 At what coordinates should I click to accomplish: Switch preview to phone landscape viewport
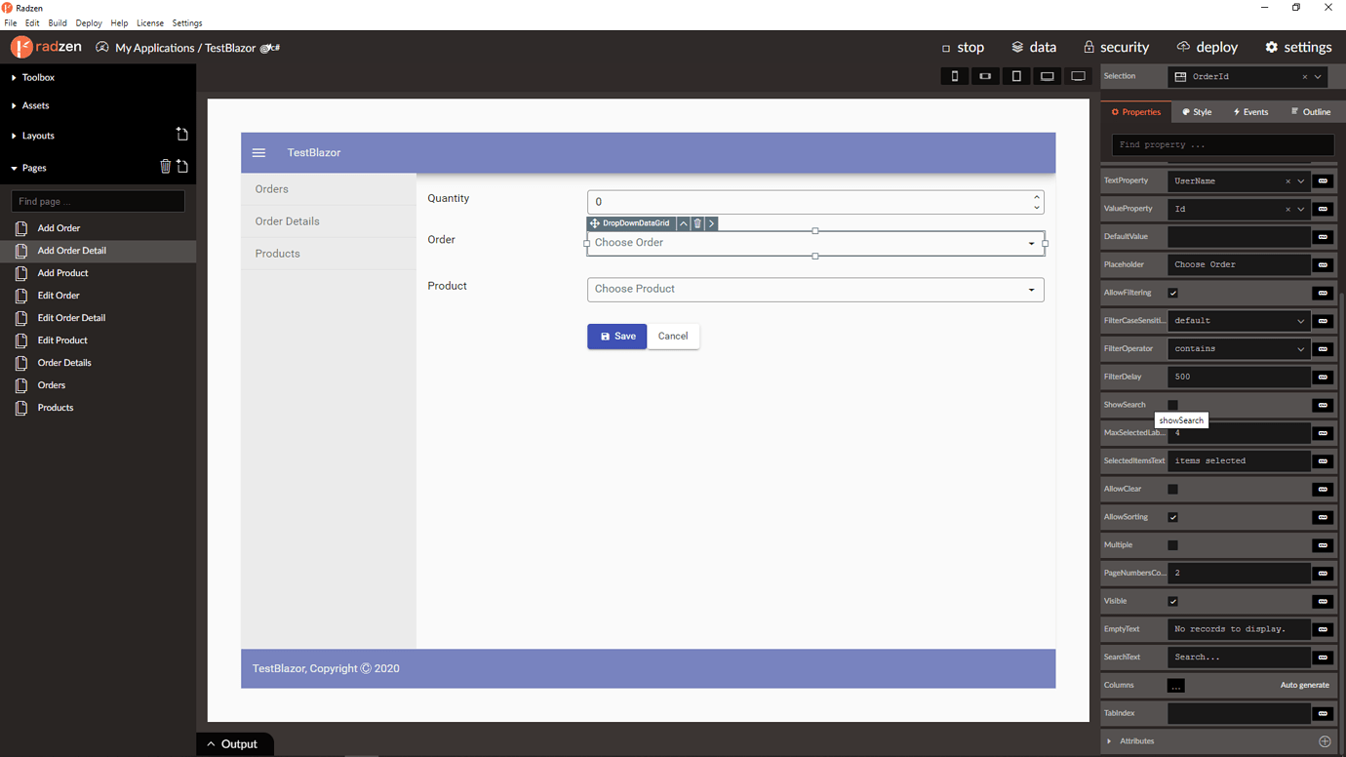point(985,76)
